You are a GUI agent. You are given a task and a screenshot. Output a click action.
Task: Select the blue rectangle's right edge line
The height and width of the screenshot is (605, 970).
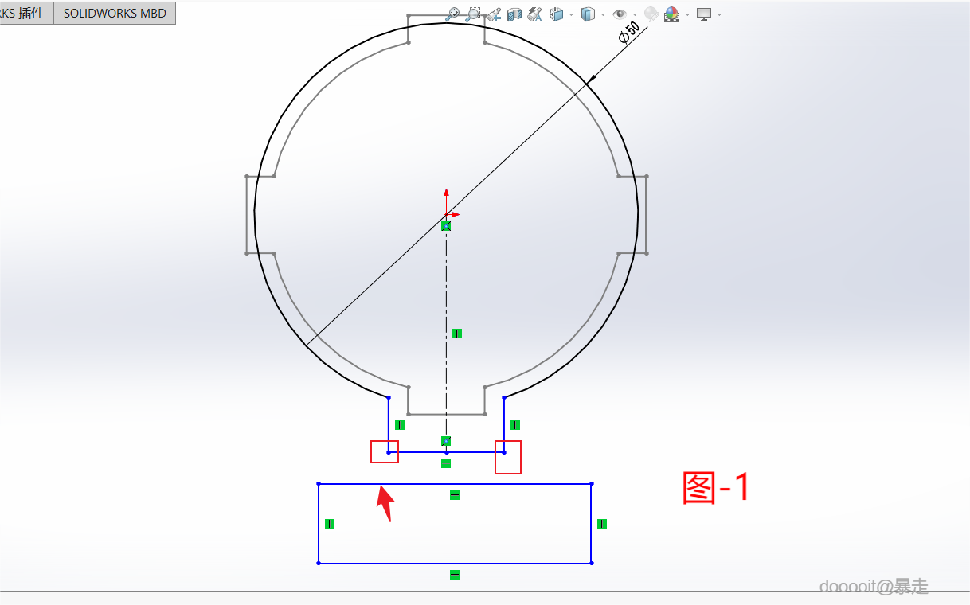[x=591, y=523]
